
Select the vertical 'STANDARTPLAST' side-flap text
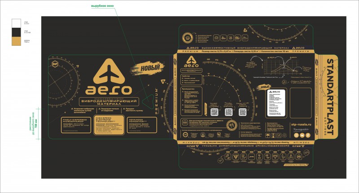click(x=330, y=97)
